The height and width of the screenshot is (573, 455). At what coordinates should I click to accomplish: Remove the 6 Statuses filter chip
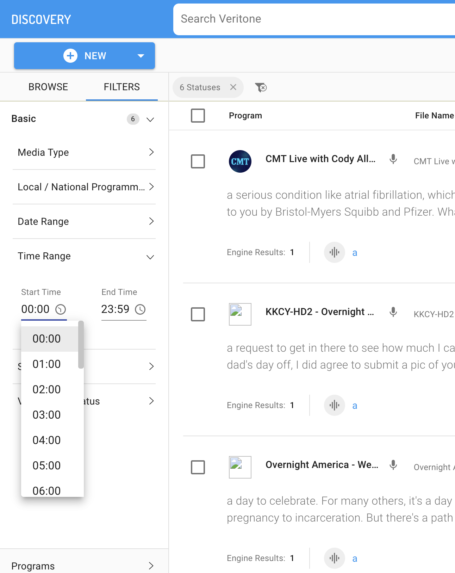(233, 87)
